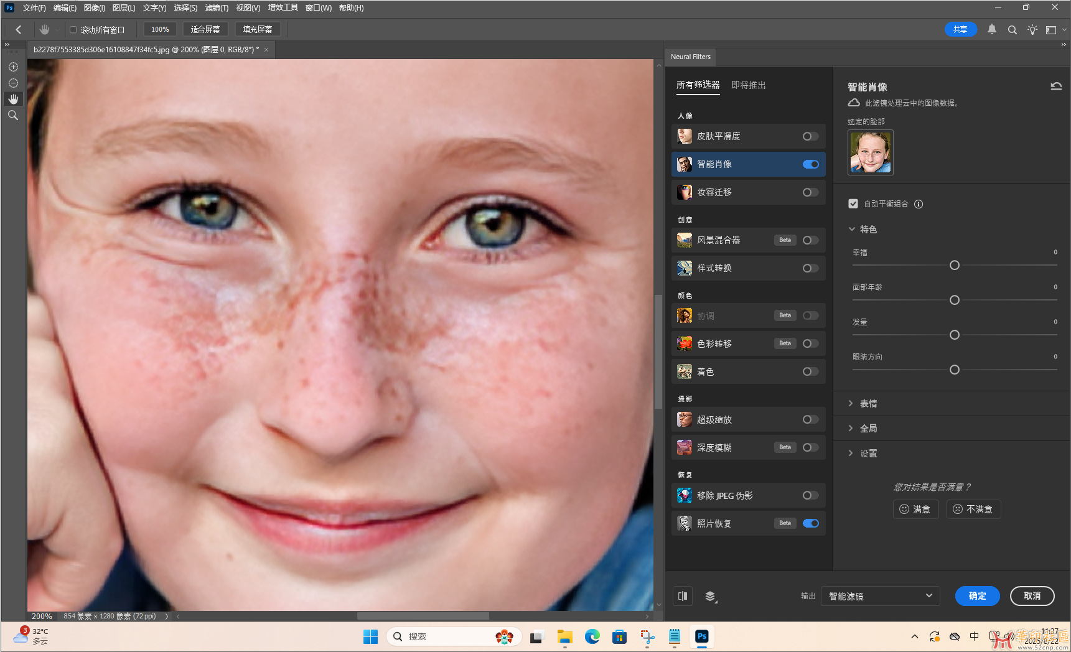Click the 超级缩放 filter icon

[x=685, y=419]
